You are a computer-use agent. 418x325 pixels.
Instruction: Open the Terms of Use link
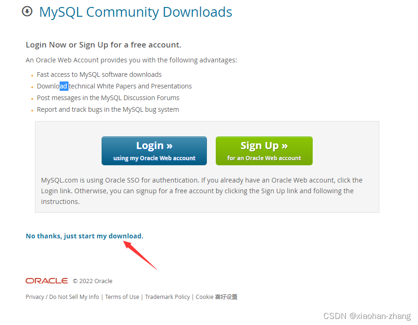tap(122, 297)
